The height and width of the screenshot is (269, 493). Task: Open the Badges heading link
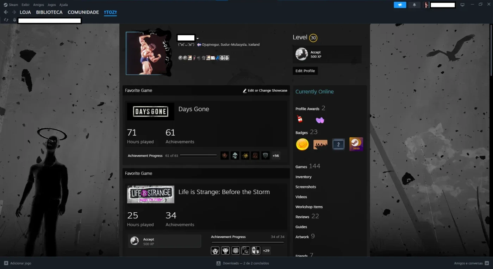click(302, 133)
